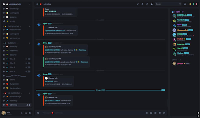The height and width of the screenshot is (118, 200).
Task: Open the niemowy channel
Action: click(x=16, y=46)
